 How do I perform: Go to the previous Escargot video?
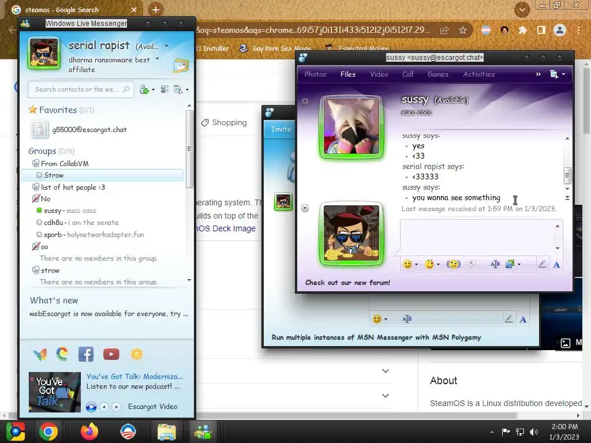click(104, 407)
